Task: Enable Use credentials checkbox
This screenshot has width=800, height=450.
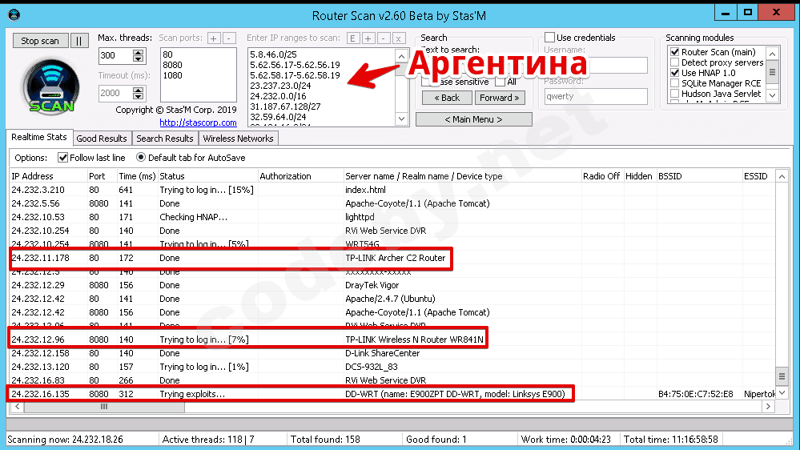Action: 549,38
